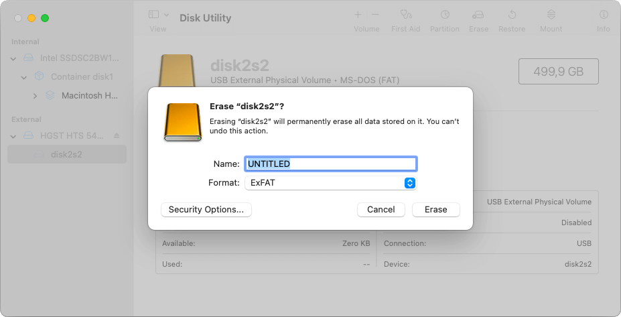
Task: Collapse the HGST HTS external disk
Action: tap(14, 135)
